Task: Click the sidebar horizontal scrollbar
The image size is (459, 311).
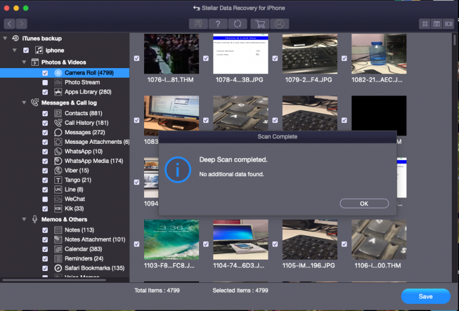Action: pyautogui.click(x=54, y=280)
